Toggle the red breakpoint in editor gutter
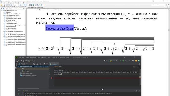Screen dimensions: 170x96 52,78
